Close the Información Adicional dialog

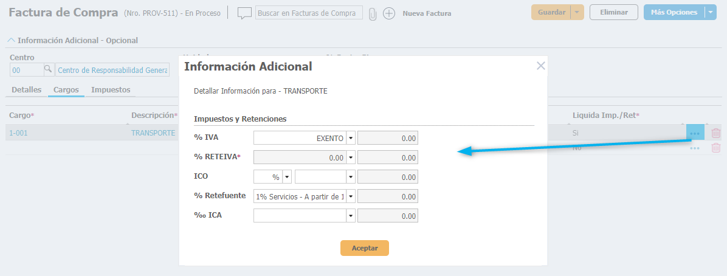(540, 66)
